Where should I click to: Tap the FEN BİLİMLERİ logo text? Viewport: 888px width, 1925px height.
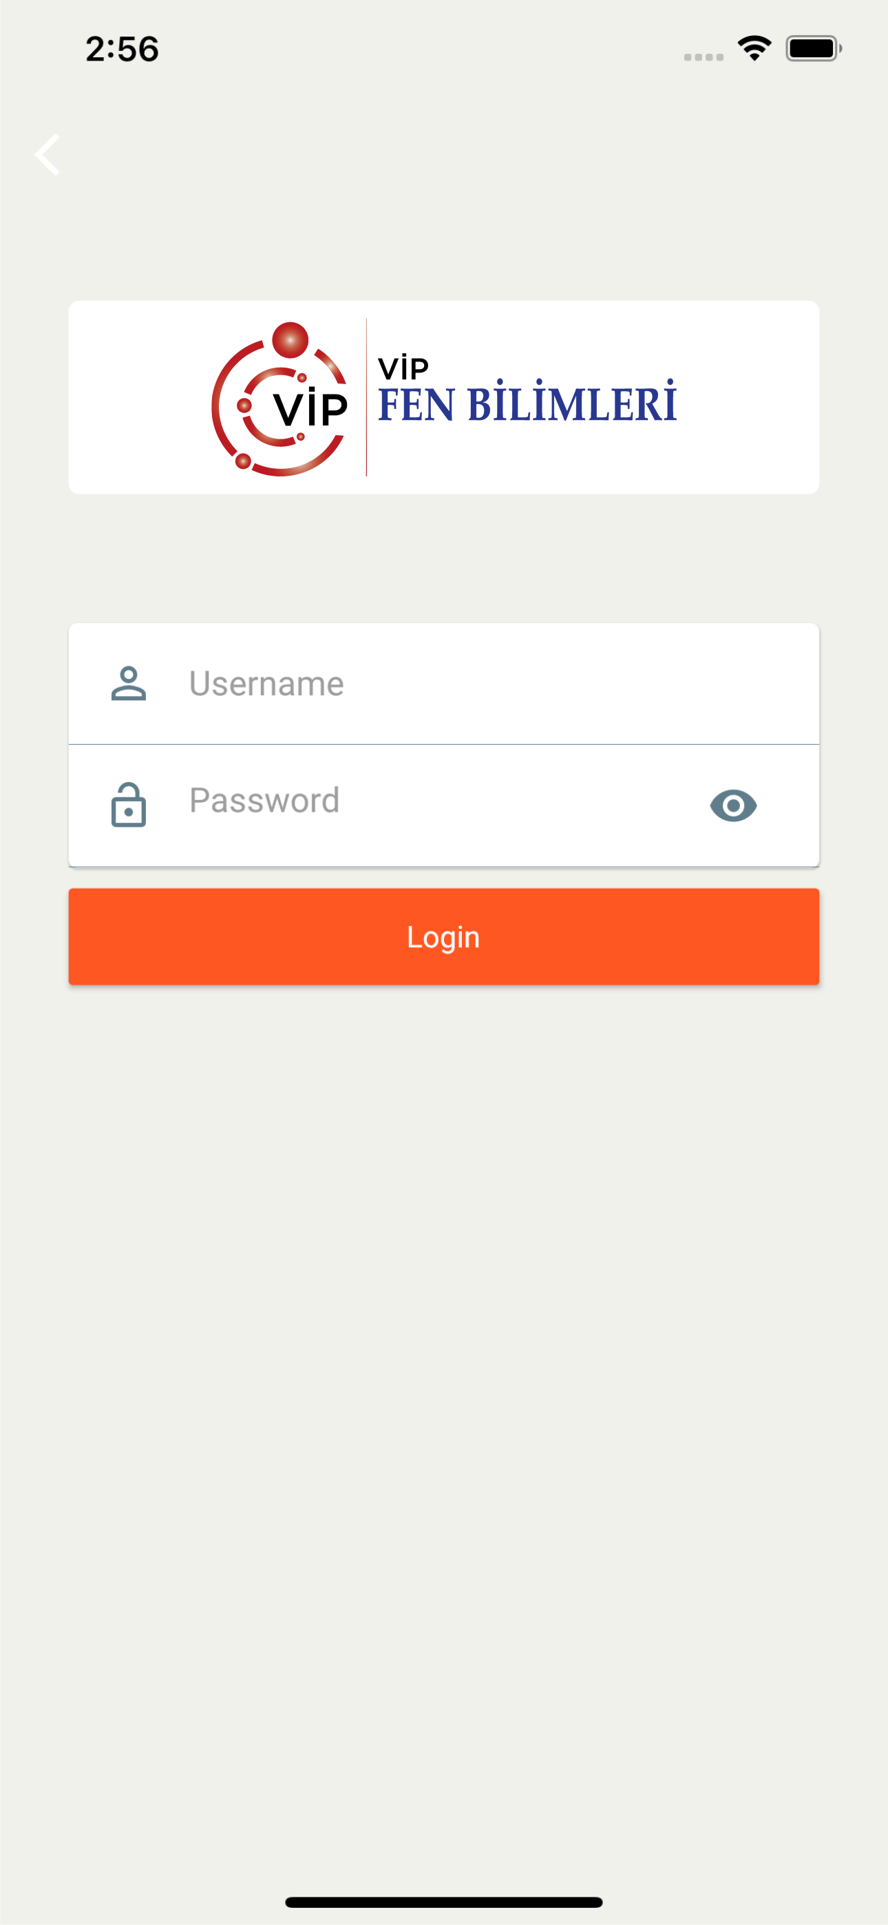[x=527, y=403]
